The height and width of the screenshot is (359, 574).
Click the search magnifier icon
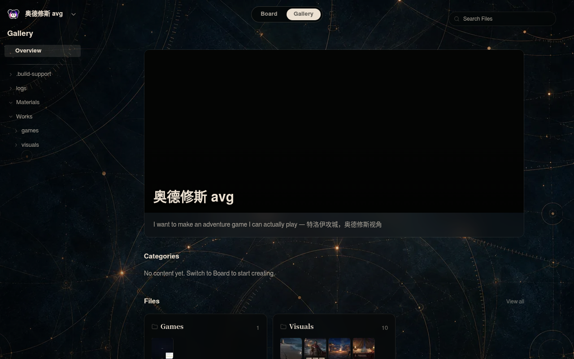pyautogui.click(x=457, y=19)
